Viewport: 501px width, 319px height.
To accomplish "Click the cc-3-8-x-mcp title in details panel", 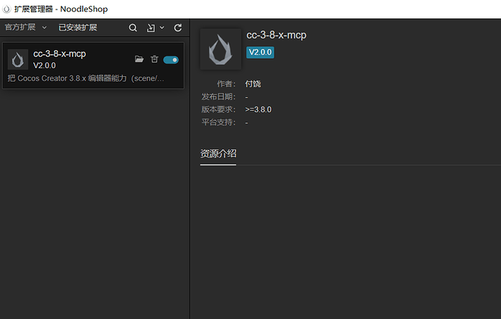I will [x=276, y=35].
